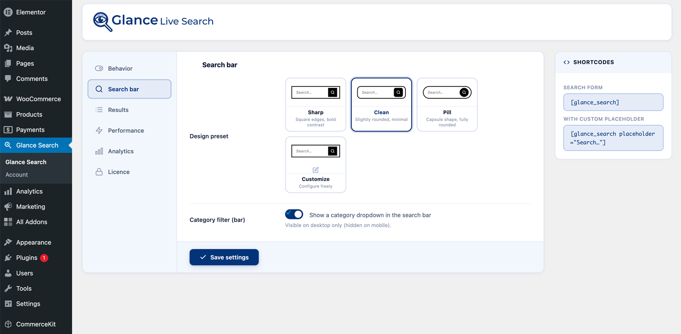Screen dimensions: 681x334
Task: Open Results settings via list icon
Action: click(99, 110)
